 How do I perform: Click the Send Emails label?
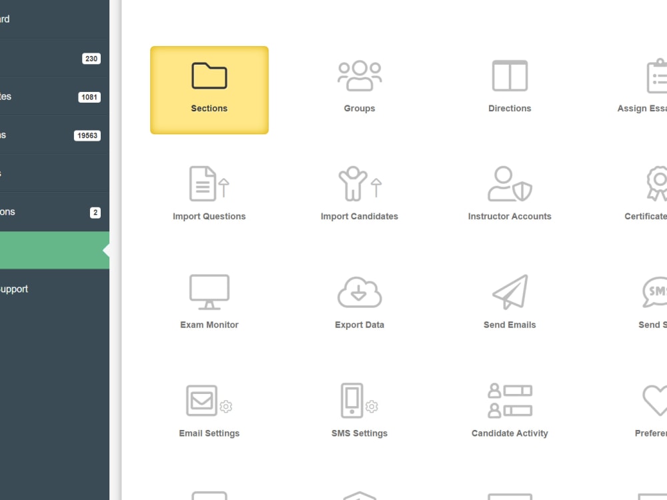[x=510, y=325]
